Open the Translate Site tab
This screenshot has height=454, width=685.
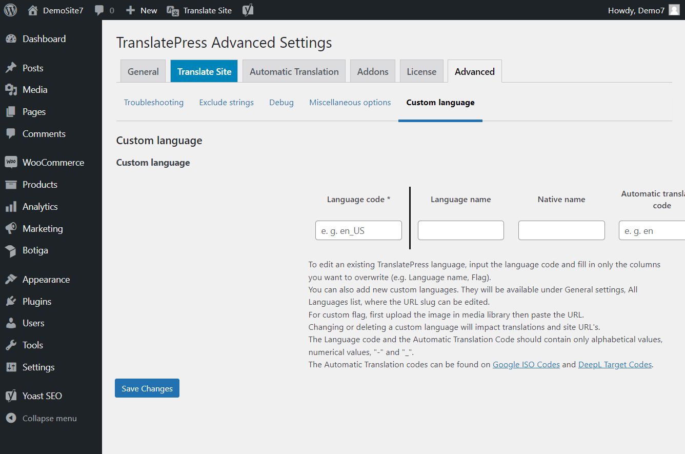[204, 71]
